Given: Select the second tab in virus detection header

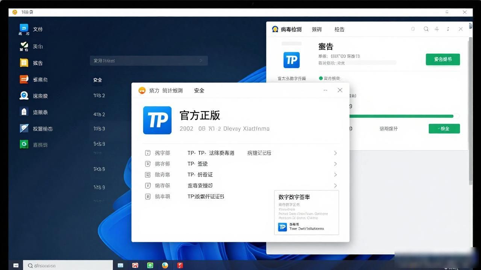Looking at the screenshot, I should pyautogui.click(x=317, y=29).
